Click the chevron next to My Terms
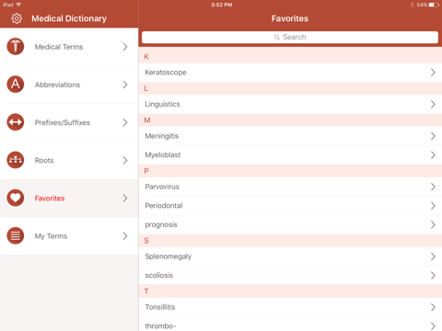This screenshot has width=442, height=331. pyautogui.click(x=125, y=236)
